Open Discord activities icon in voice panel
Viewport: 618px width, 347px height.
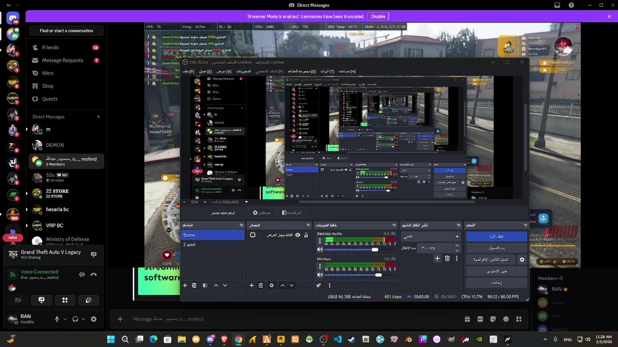pyautogui.click(x=65, y=300)
